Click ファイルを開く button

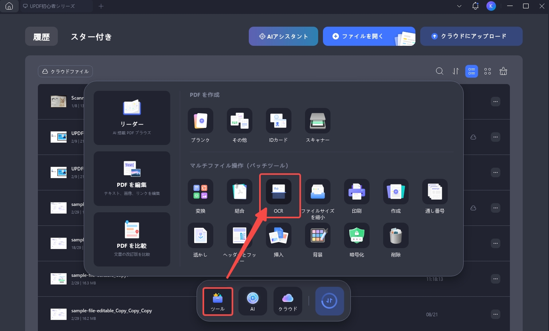[x=369, y=36]
